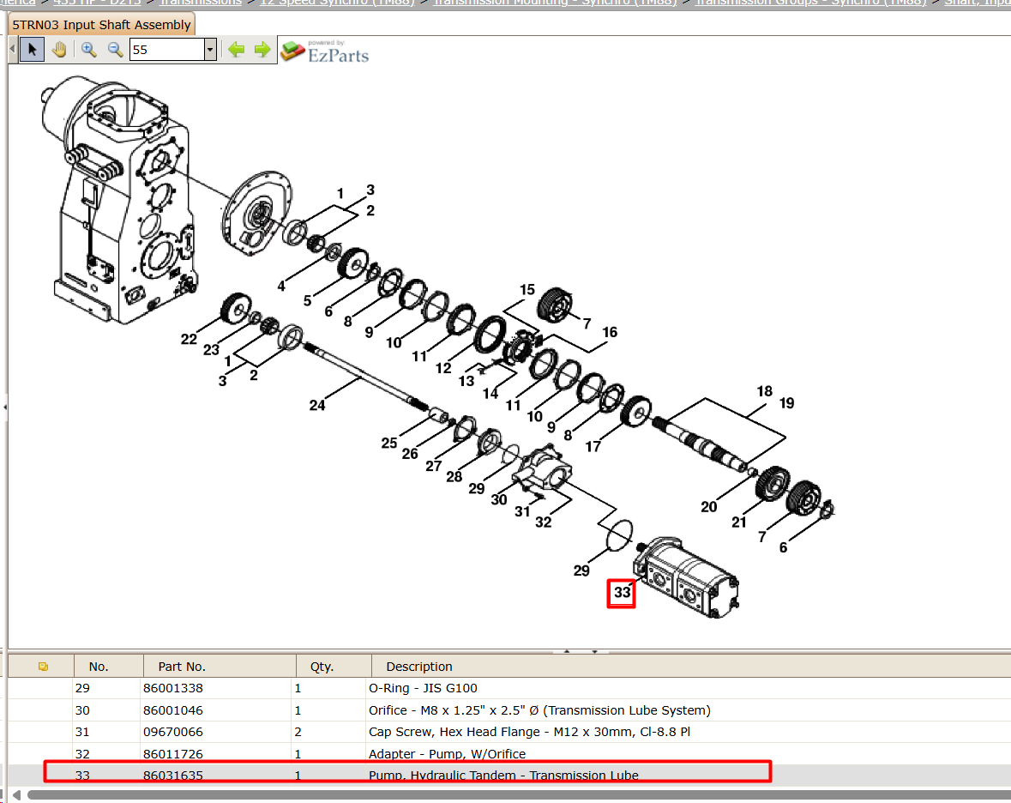Click callout 20 in the diagram
Viewport: 1011px width, 803px height.
pos(708,507)
